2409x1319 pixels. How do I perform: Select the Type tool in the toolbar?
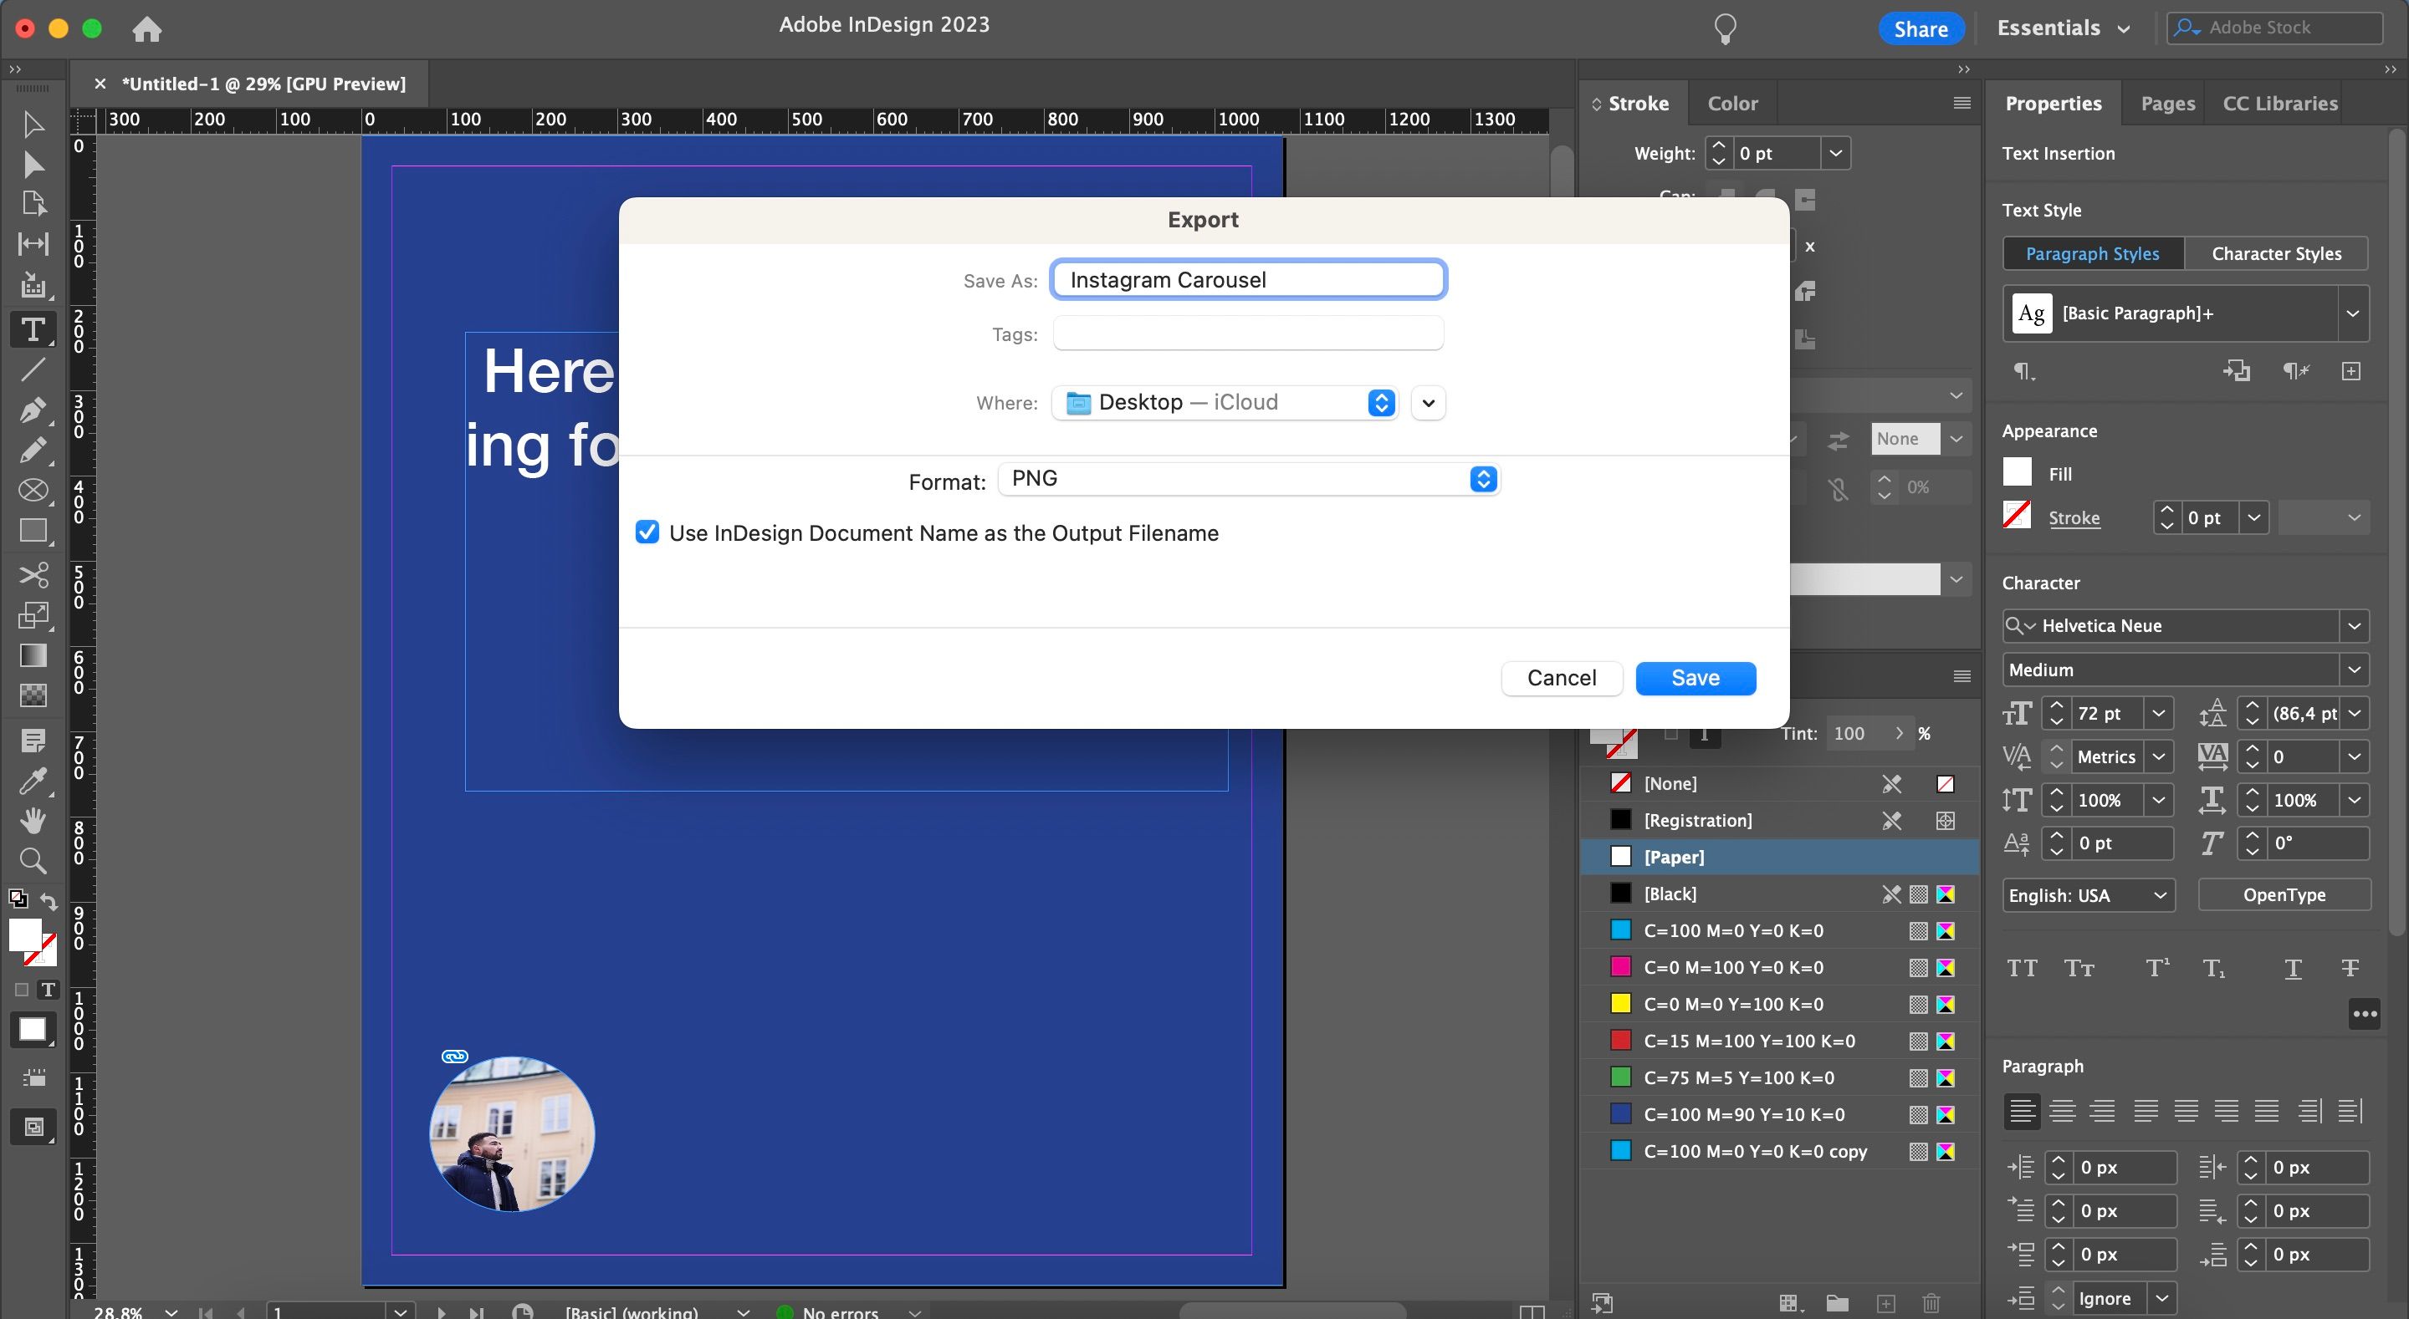pos(33,329)
